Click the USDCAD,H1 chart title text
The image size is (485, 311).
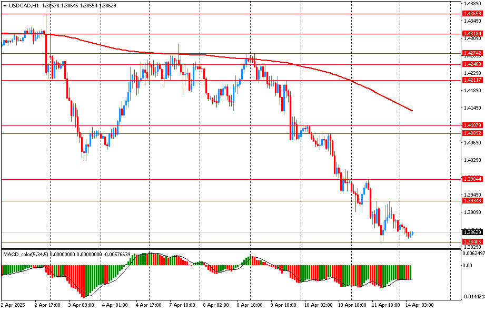coord(24,6)
